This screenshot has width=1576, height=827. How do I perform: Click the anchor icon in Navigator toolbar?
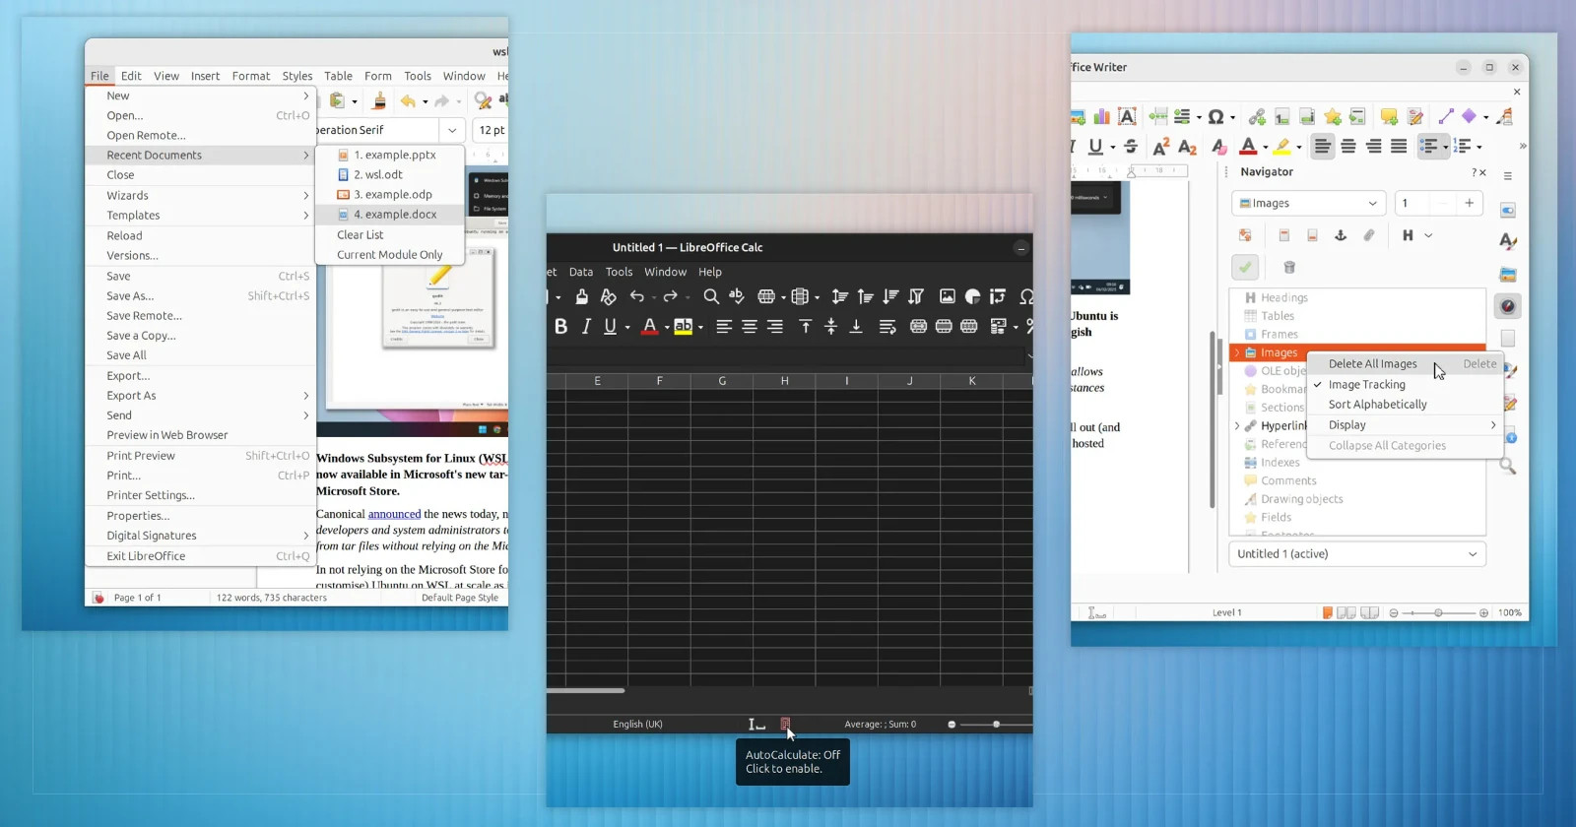pos(1340,235)
